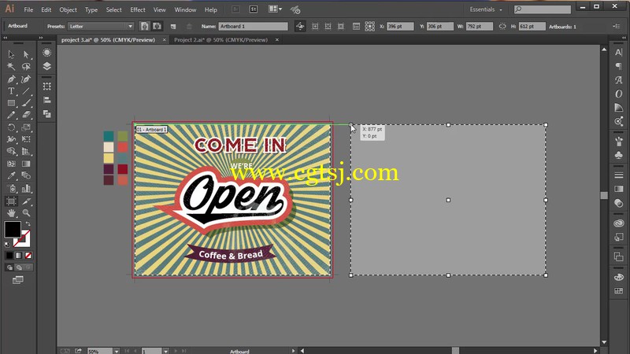
Task: Close the Project 2.ai document tab
Action: 277,40
